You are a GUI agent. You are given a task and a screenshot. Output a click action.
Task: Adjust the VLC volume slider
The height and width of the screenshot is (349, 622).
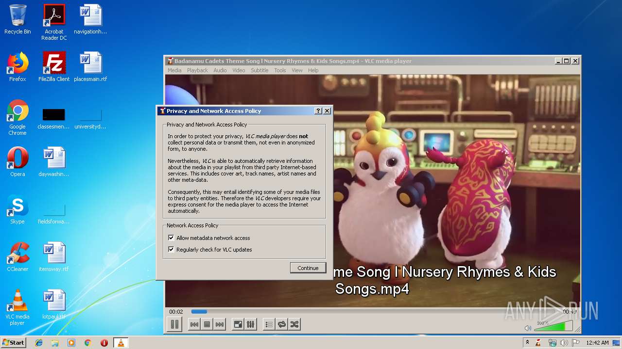(x=553, y=326)
